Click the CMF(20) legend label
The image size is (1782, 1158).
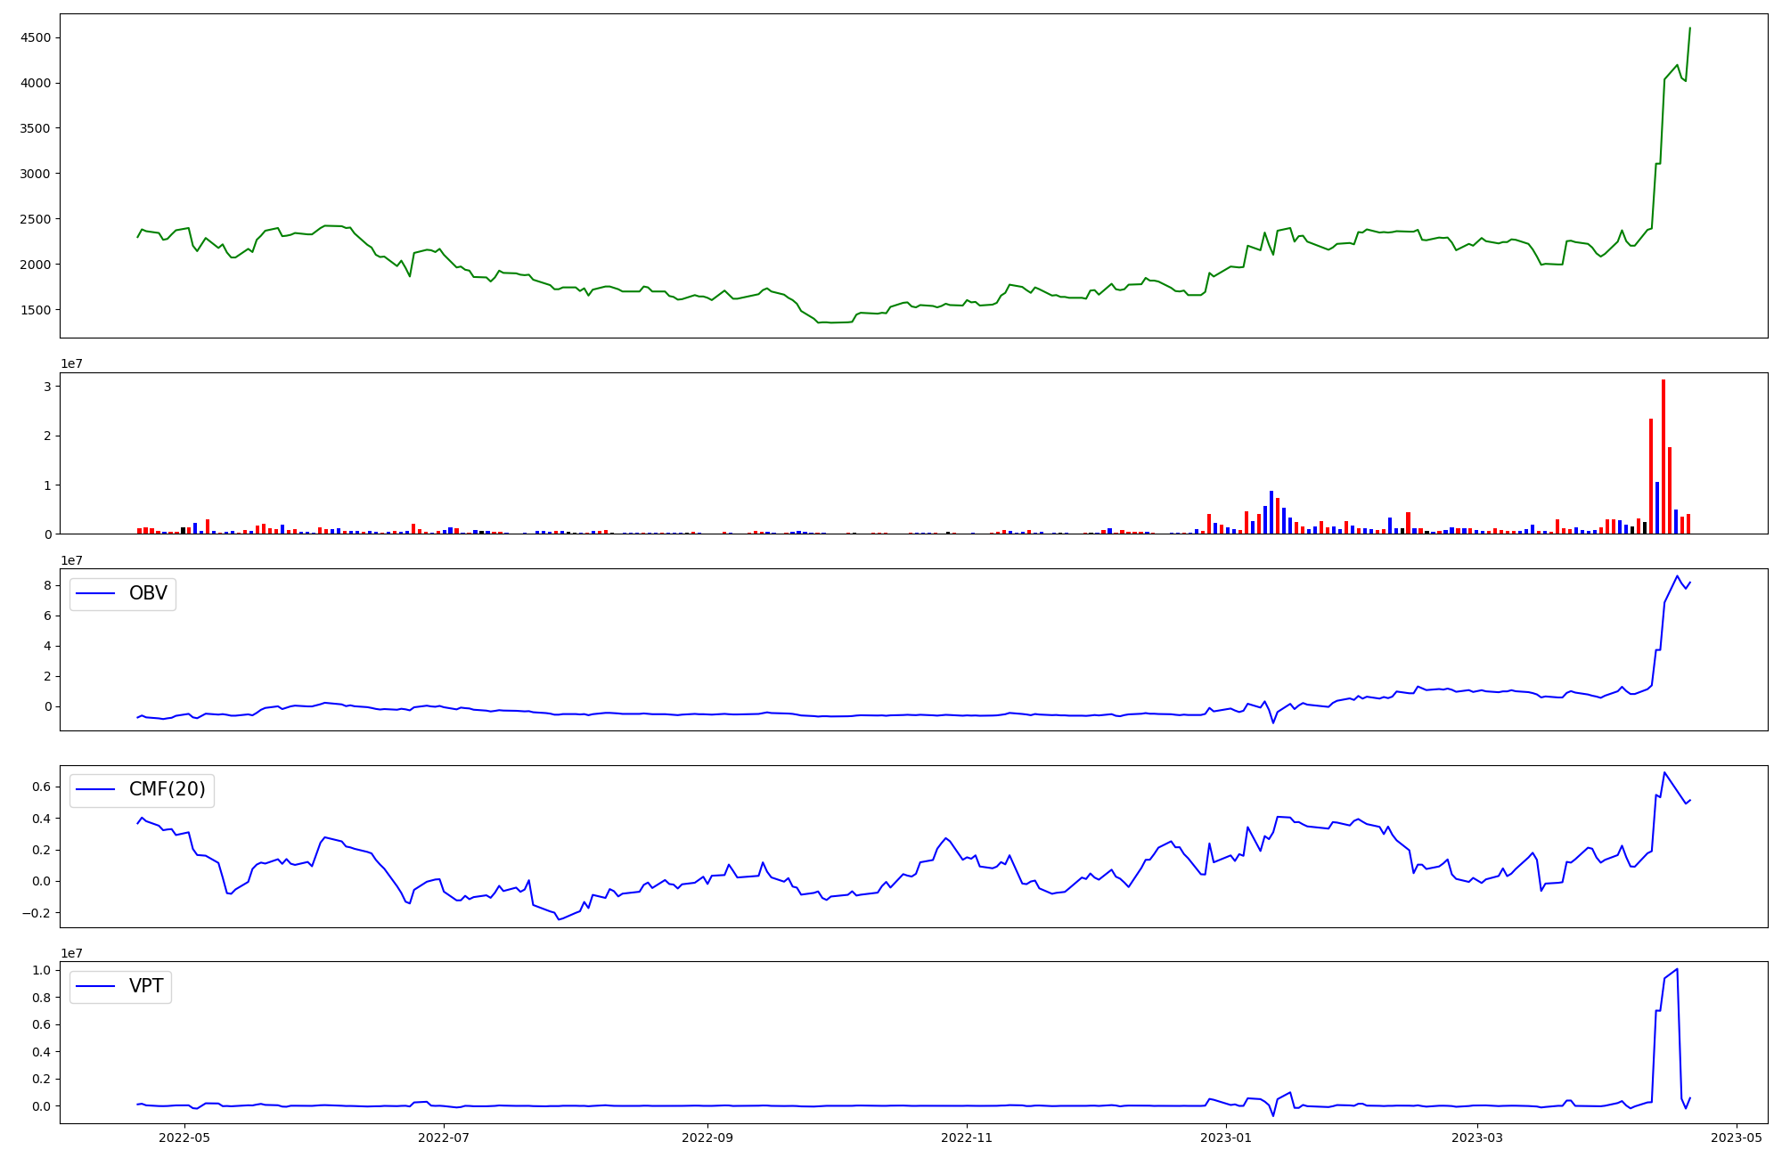coord(167,790)
